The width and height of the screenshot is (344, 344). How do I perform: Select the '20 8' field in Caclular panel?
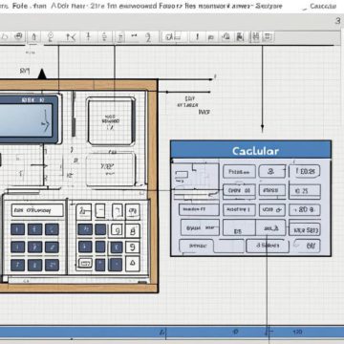(x=304, y=209)
